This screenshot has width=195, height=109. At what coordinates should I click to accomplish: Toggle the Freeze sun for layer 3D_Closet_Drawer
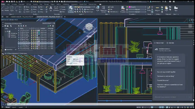[33, 47]
